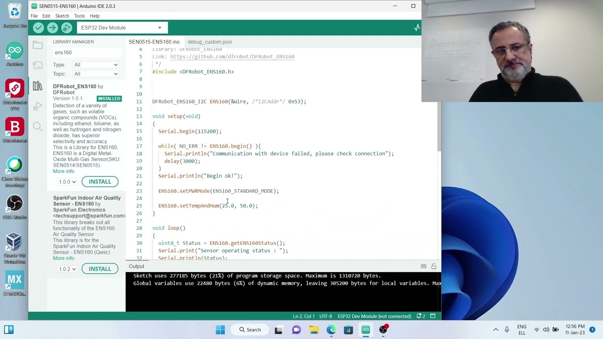
Task: Upload the sketch with the arrow button
Action: tap(53, 28)
